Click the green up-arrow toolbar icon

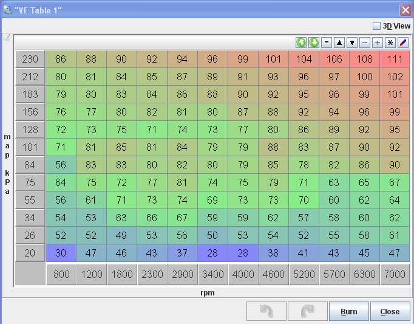click(x=300, y=43)
